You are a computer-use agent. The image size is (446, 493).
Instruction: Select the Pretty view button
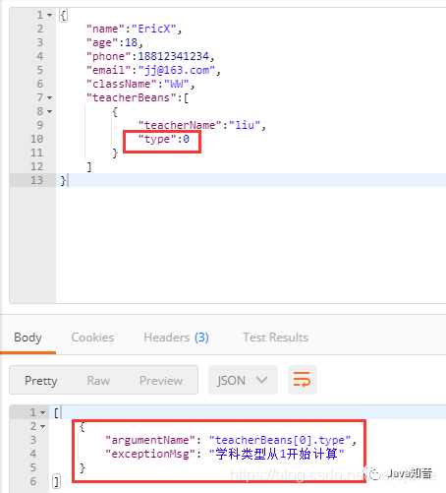click(x=41, y=381)
